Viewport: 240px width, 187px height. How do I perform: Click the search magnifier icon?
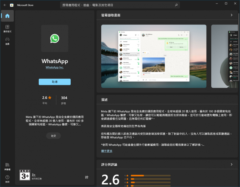click(176, 5)
